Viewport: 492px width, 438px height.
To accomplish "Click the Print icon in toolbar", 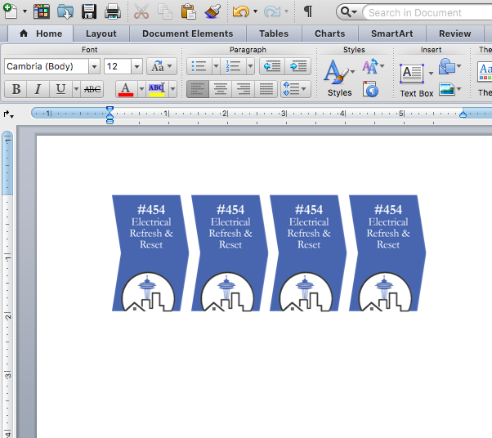I will click(112, 11).
